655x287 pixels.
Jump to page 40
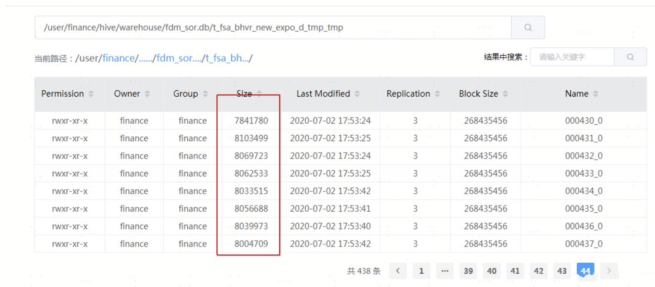point(492,271)
